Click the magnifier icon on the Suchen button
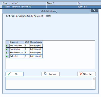The image size is (101, 97). tap(45, 74)
